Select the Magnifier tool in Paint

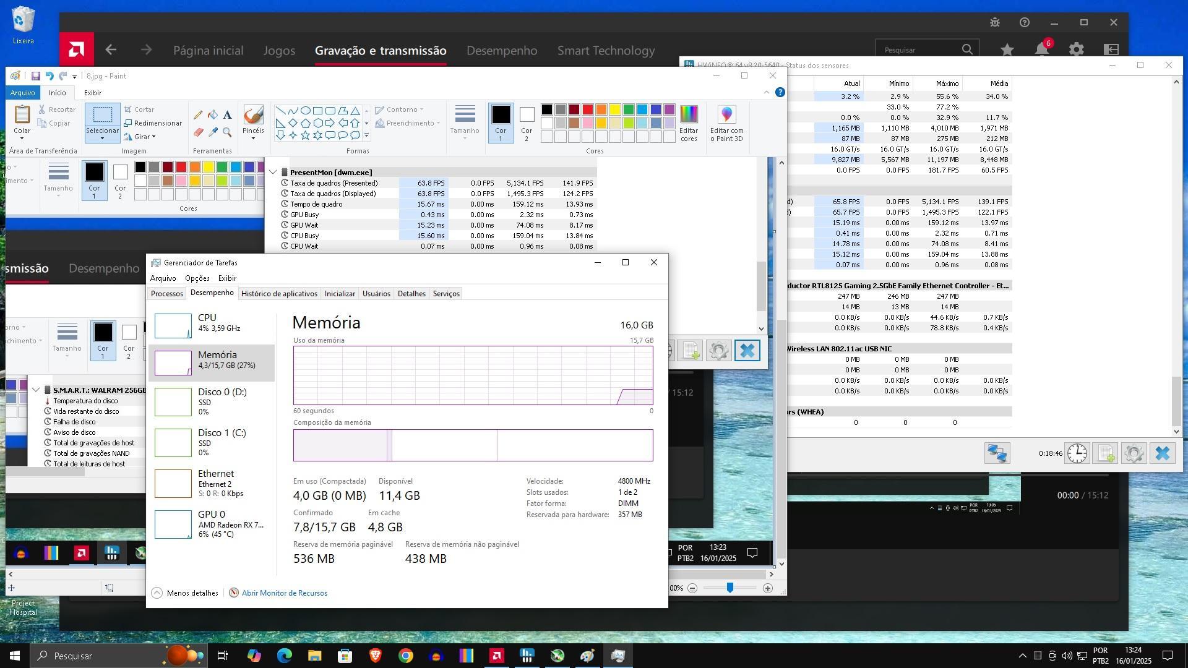(228, 132)
